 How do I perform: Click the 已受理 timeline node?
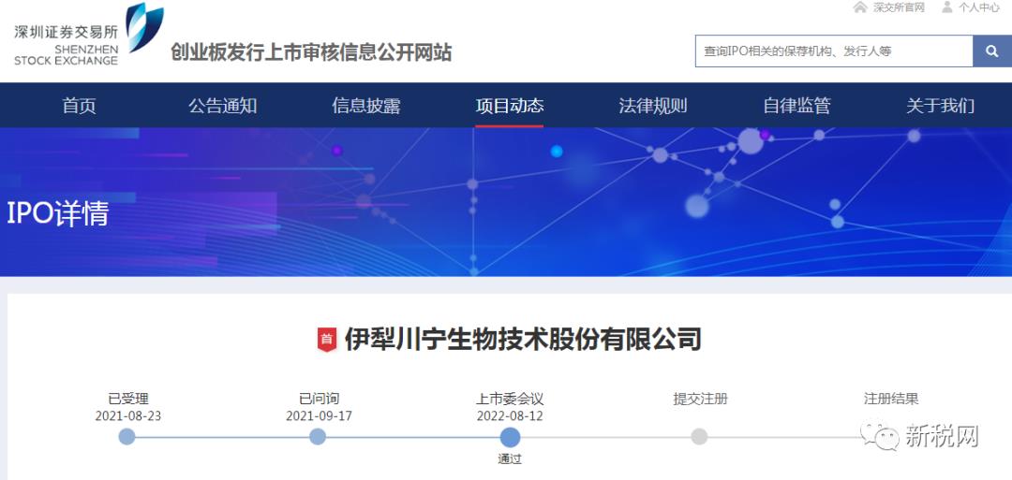[x=127, y=437]
